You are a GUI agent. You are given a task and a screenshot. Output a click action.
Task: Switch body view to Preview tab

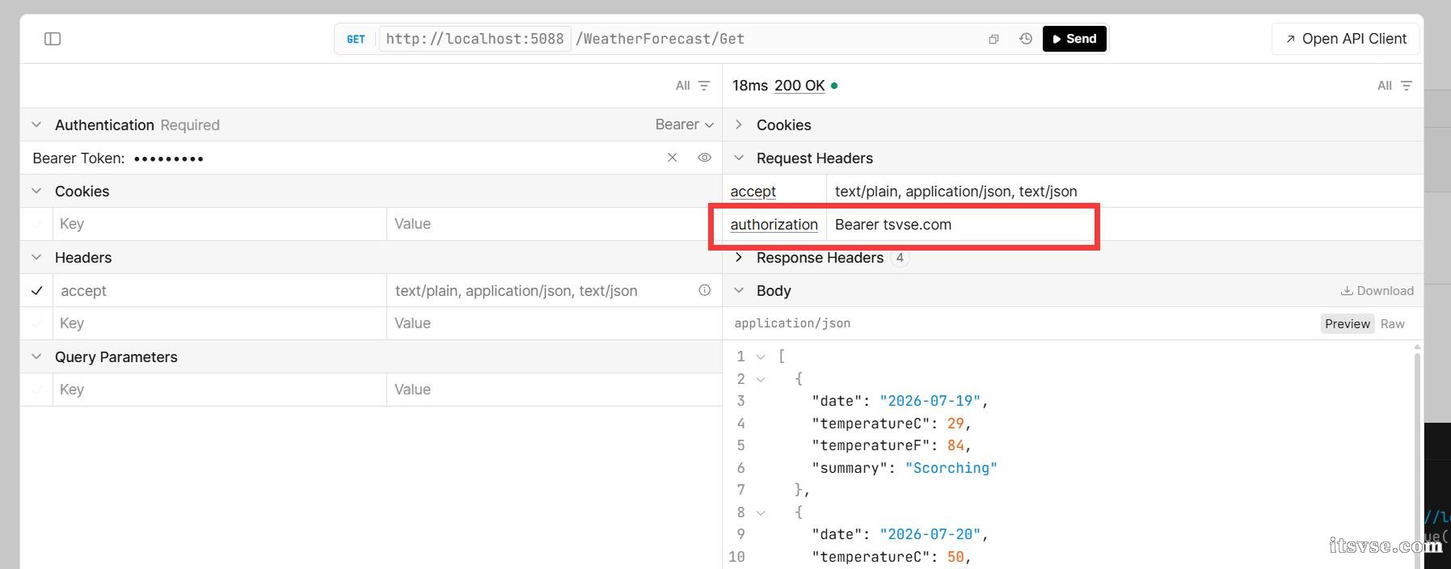click(x=1347, y=323)
